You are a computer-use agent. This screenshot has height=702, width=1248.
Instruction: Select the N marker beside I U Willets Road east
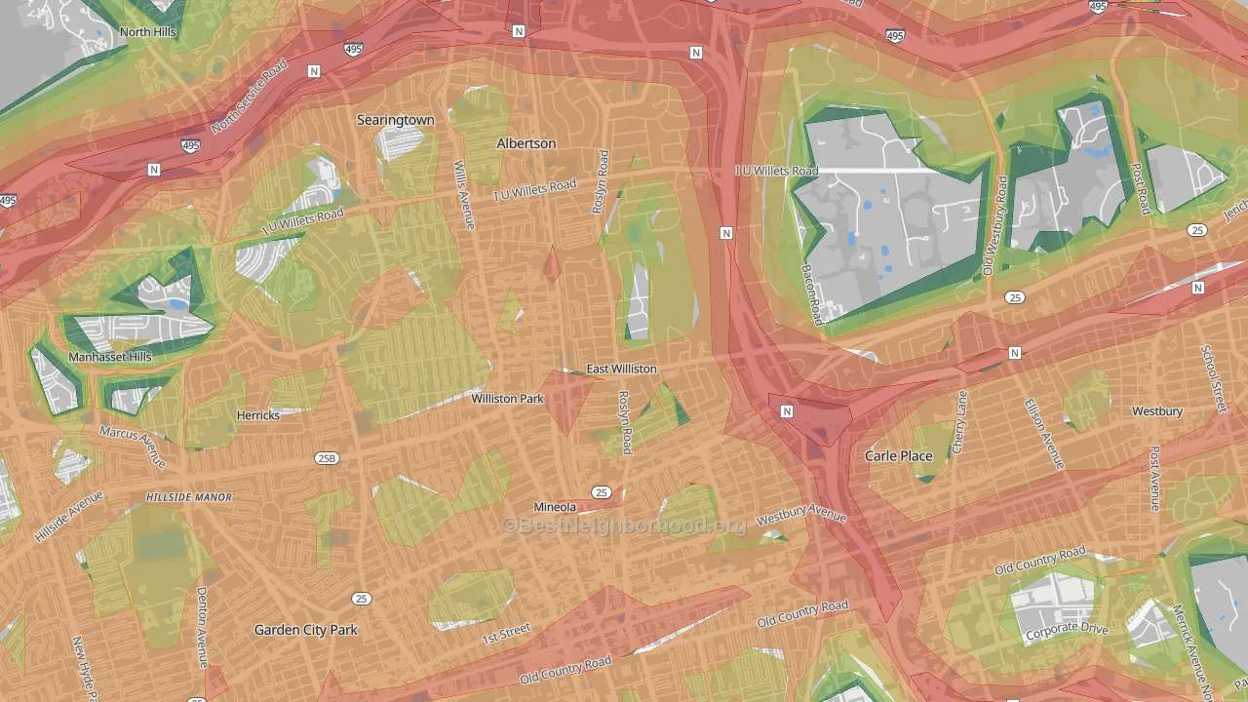coord(726,233)
